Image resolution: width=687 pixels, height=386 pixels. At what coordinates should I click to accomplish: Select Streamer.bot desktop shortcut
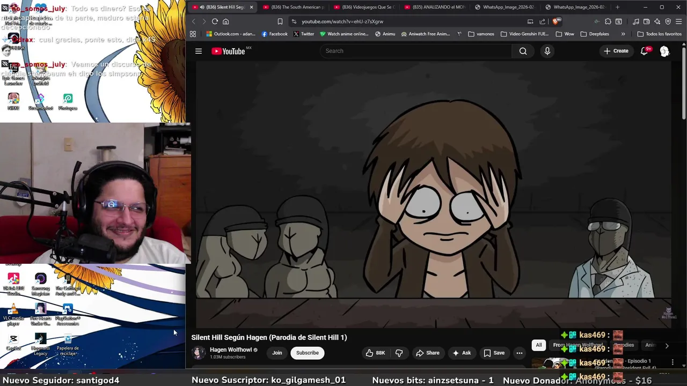click(x=40, y=102)
